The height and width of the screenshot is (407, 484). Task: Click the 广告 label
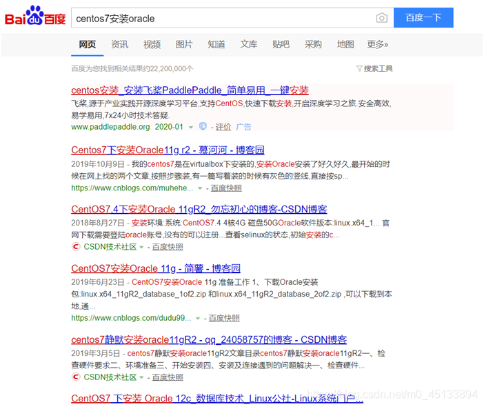click(243, 127)
